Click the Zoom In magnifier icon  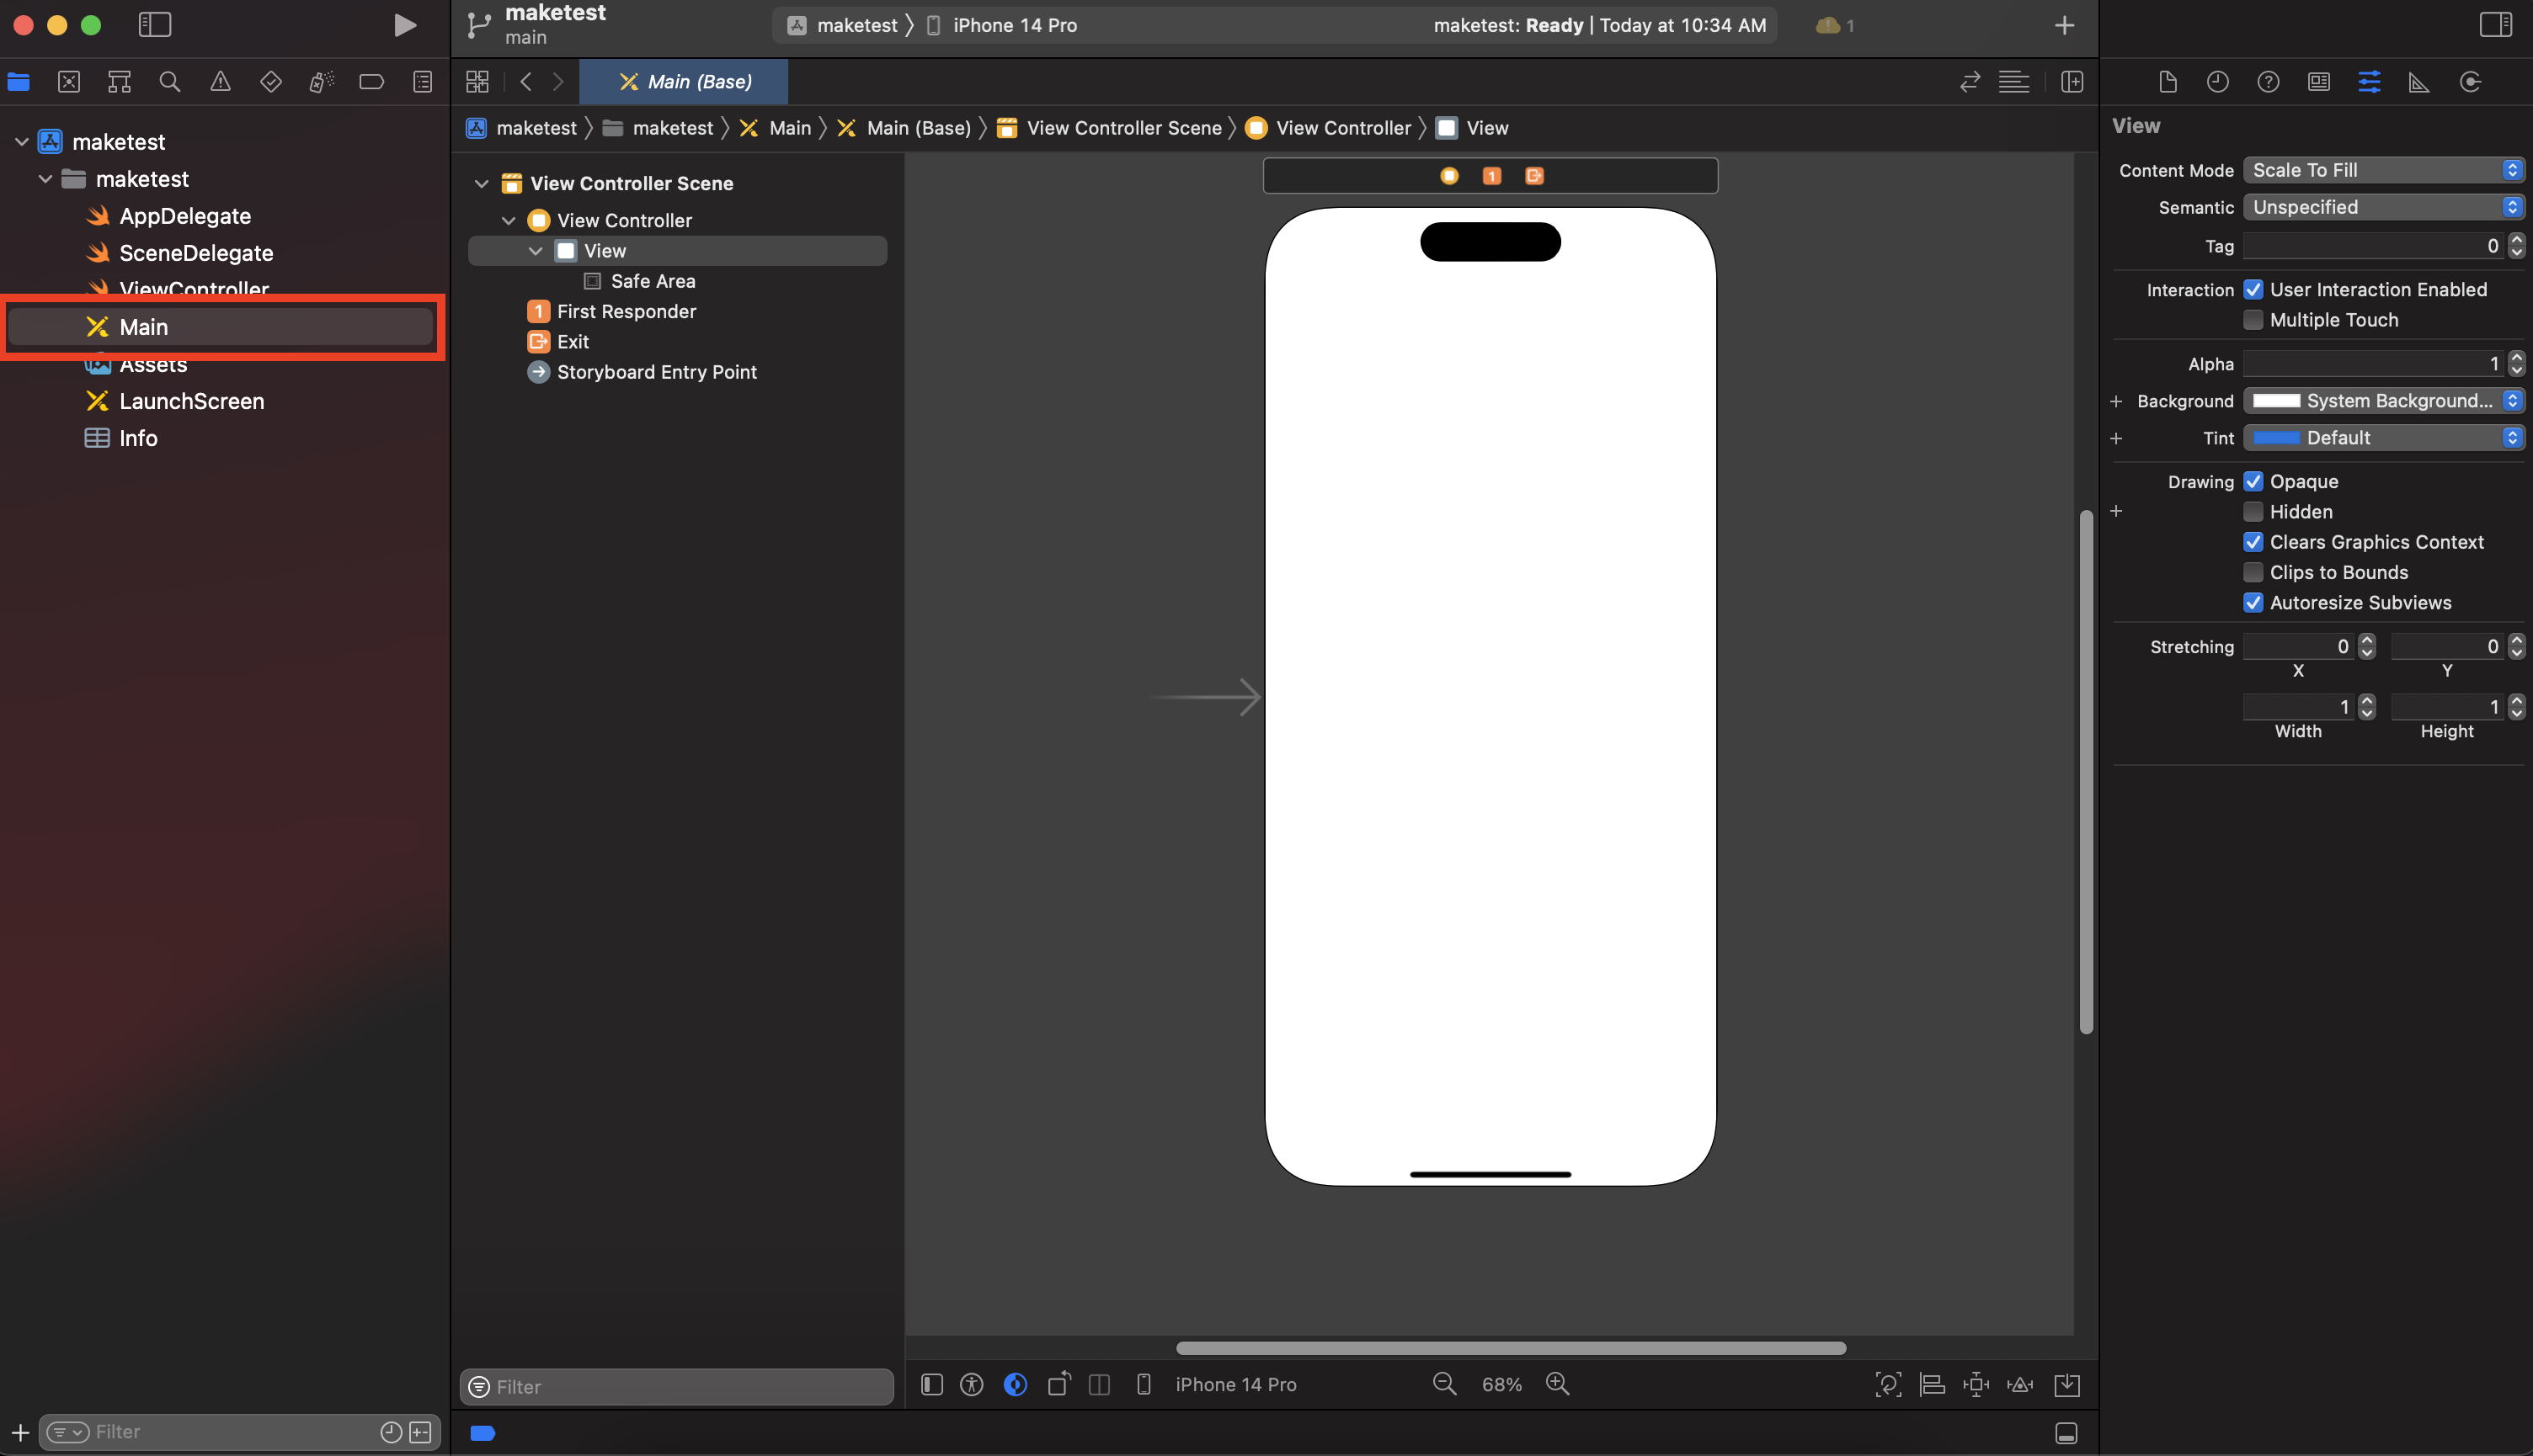[x=1558, y=1384]
